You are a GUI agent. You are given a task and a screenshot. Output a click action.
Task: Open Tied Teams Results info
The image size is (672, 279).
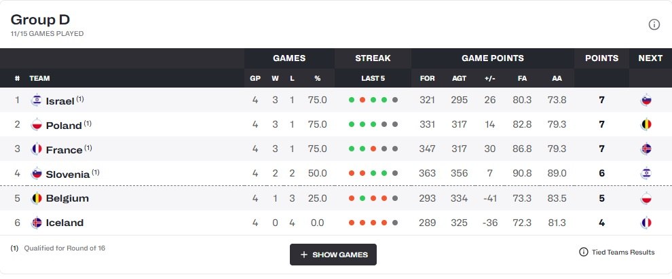coord(617,252)
